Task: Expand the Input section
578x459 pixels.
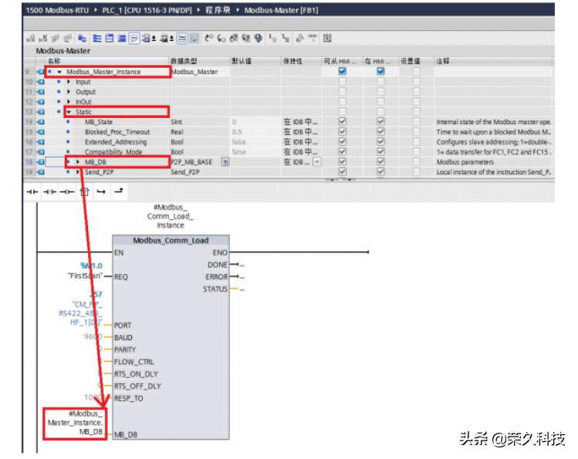Action: 69,82
